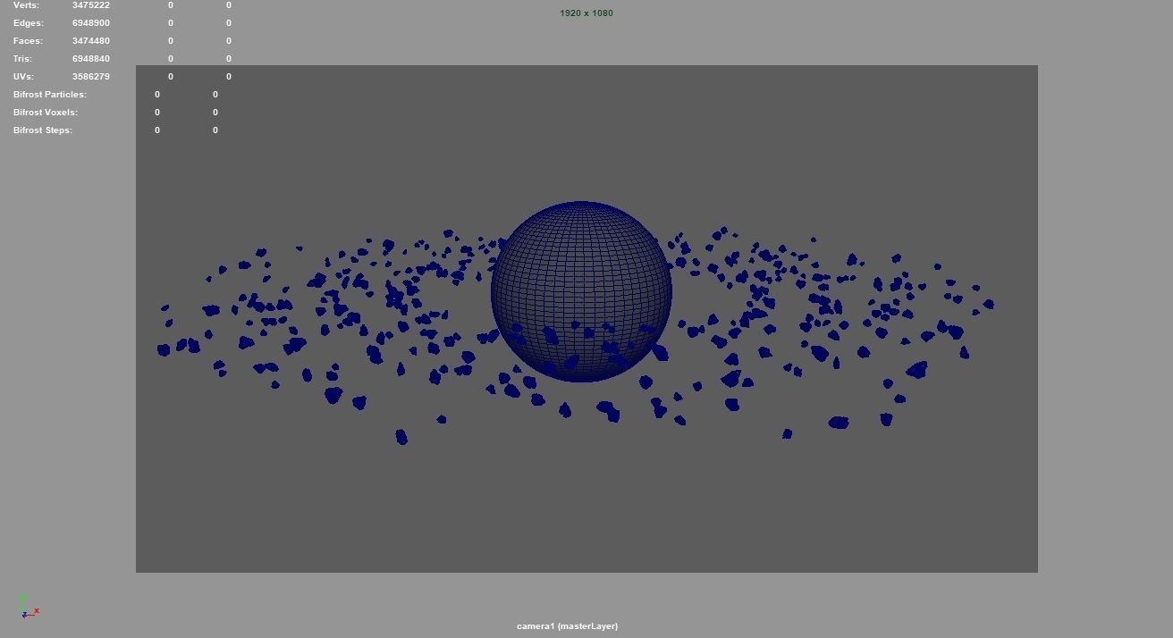The image size is (1173, 638).
Task: Select the large wireframe sphere
Action: 581,292
